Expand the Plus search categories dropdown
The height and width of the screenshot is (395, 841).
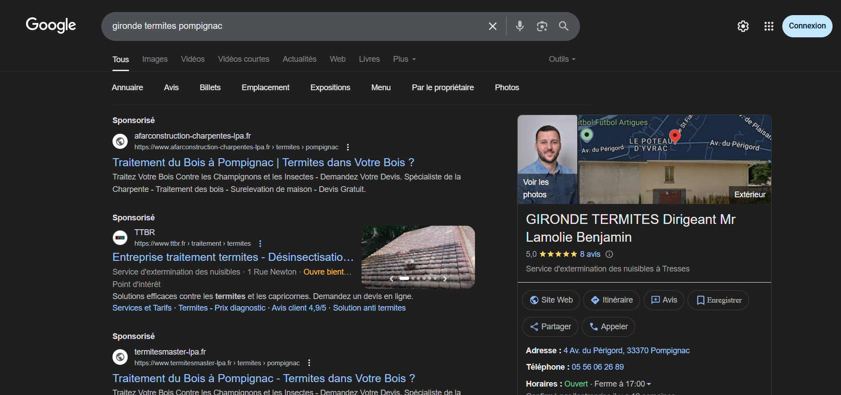click(404, 59)
